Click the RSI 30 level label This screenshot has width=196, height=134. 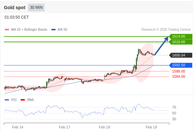(x=174, y=119)
